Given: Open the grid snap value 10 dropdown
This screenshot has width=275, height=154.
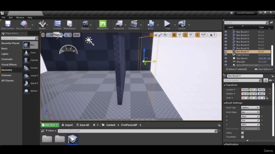Looking at the screenshot, I should coord(180,35).
